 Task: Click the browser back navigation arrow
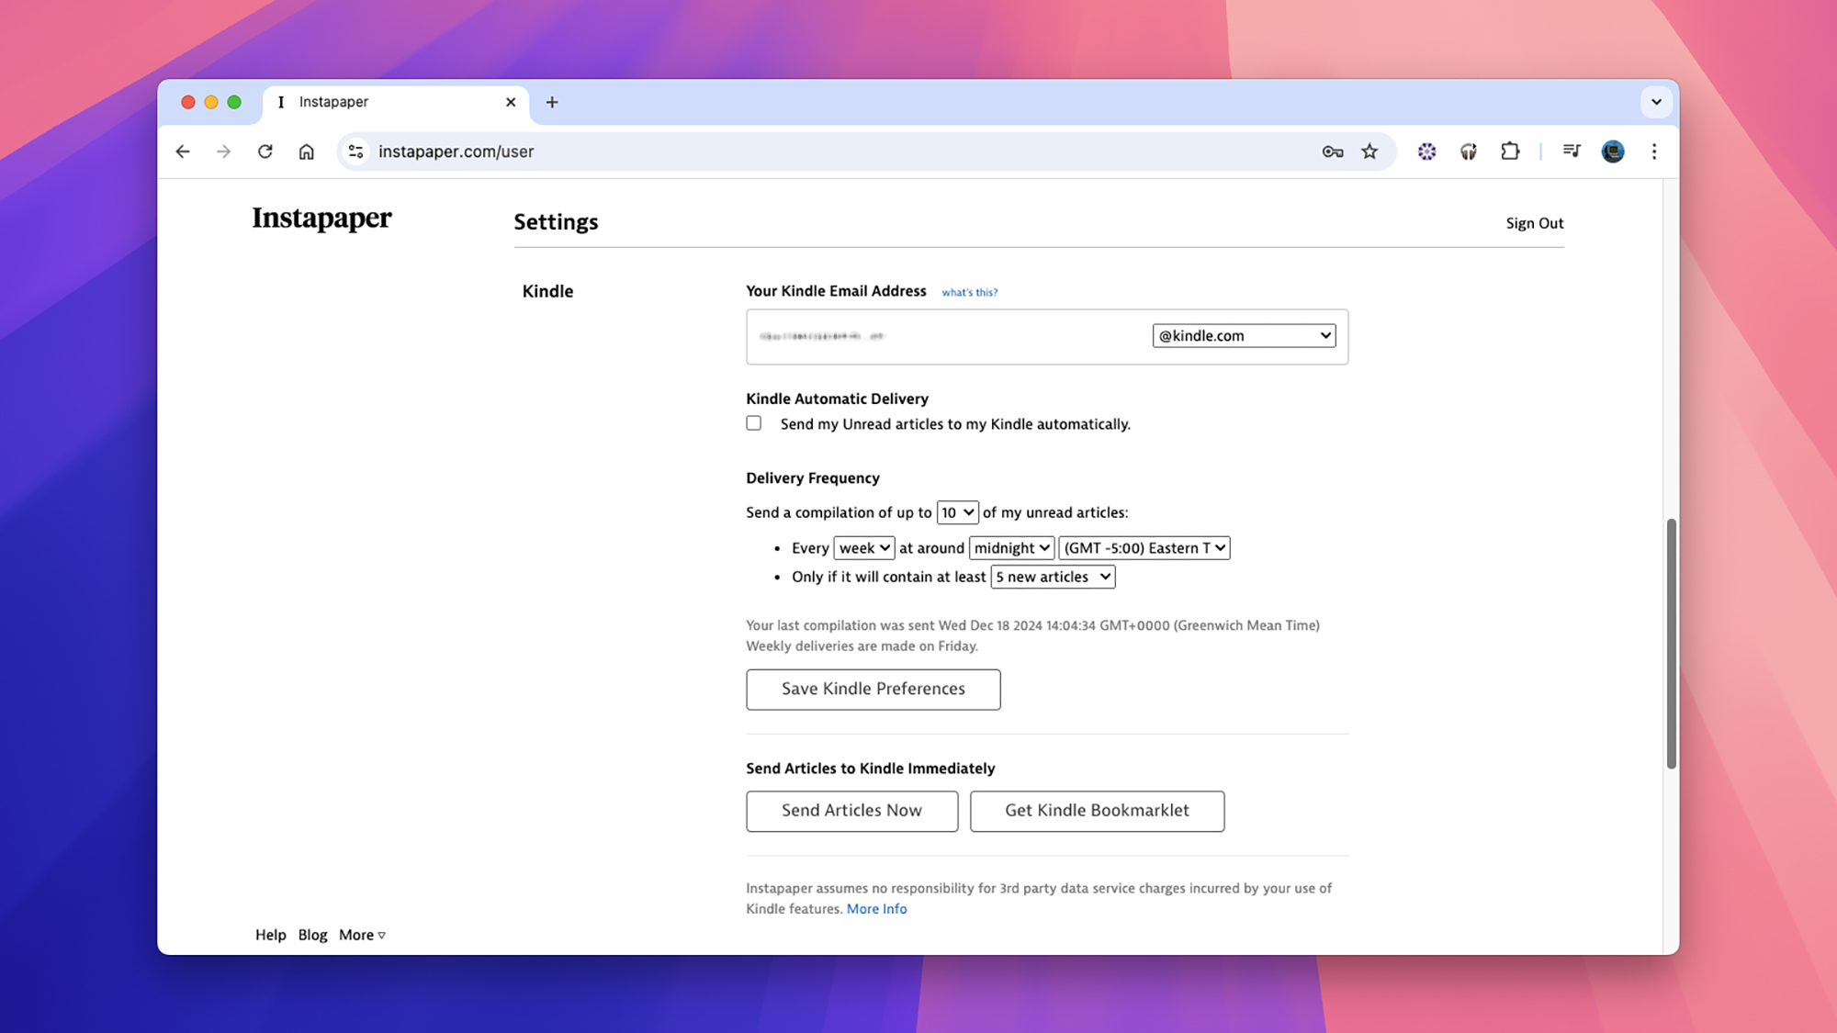click(185, 152)
